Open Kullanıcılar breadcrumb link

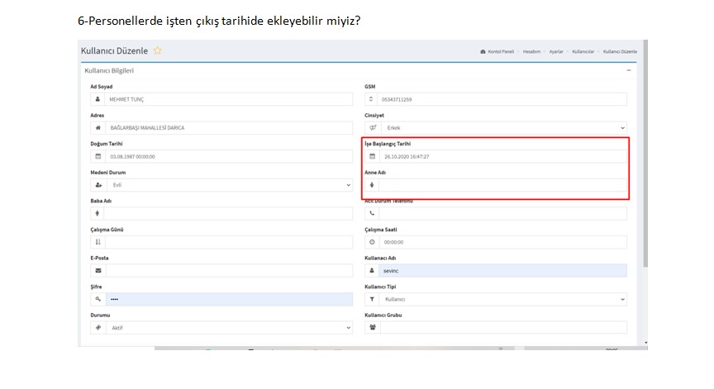tap(583, 51)
